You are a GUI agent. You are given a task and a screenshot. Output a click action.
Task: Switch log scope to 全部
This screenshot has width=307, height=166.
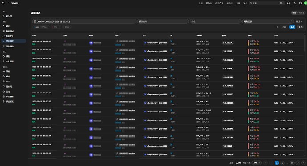pyautogui.click(x=295, y=13)
